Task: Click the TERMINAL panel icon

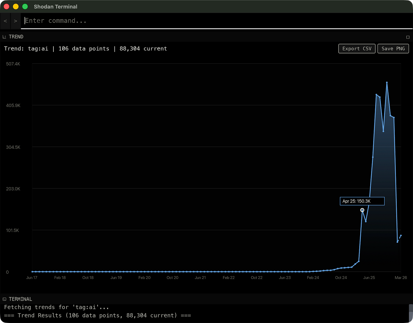Action: click(x=4, y=299)
